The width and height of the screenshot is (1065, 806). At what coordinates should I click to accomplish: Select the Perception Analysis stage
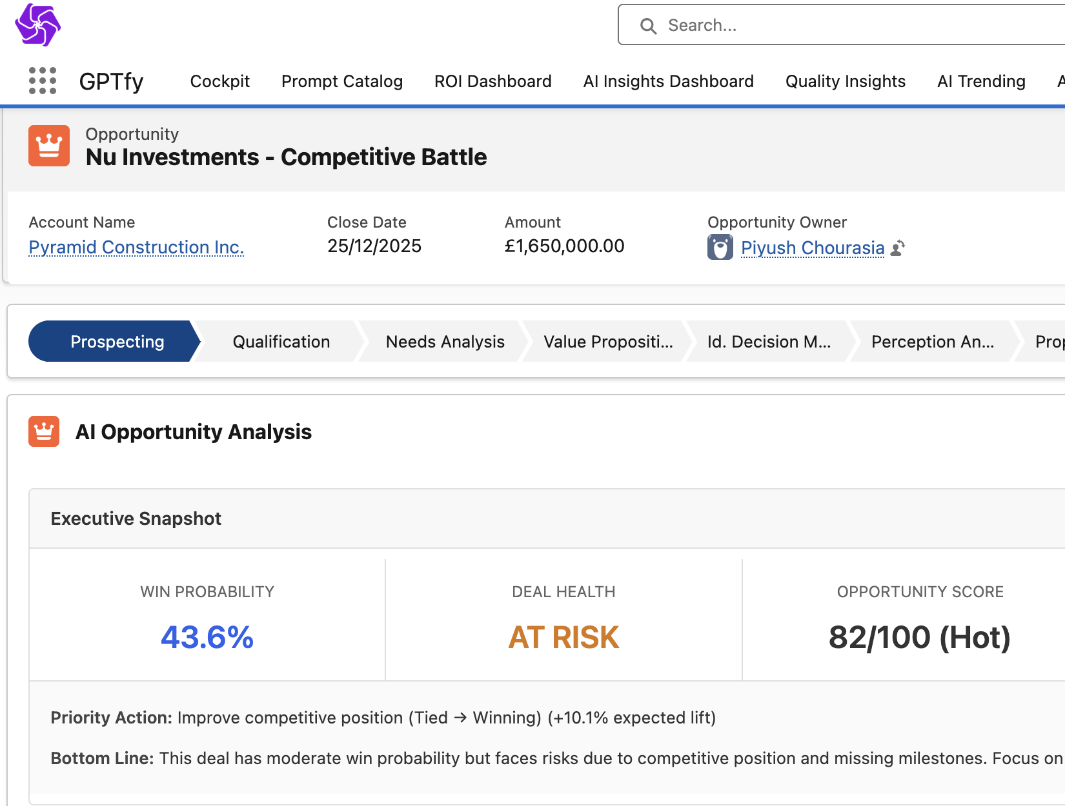click(932, 342)
